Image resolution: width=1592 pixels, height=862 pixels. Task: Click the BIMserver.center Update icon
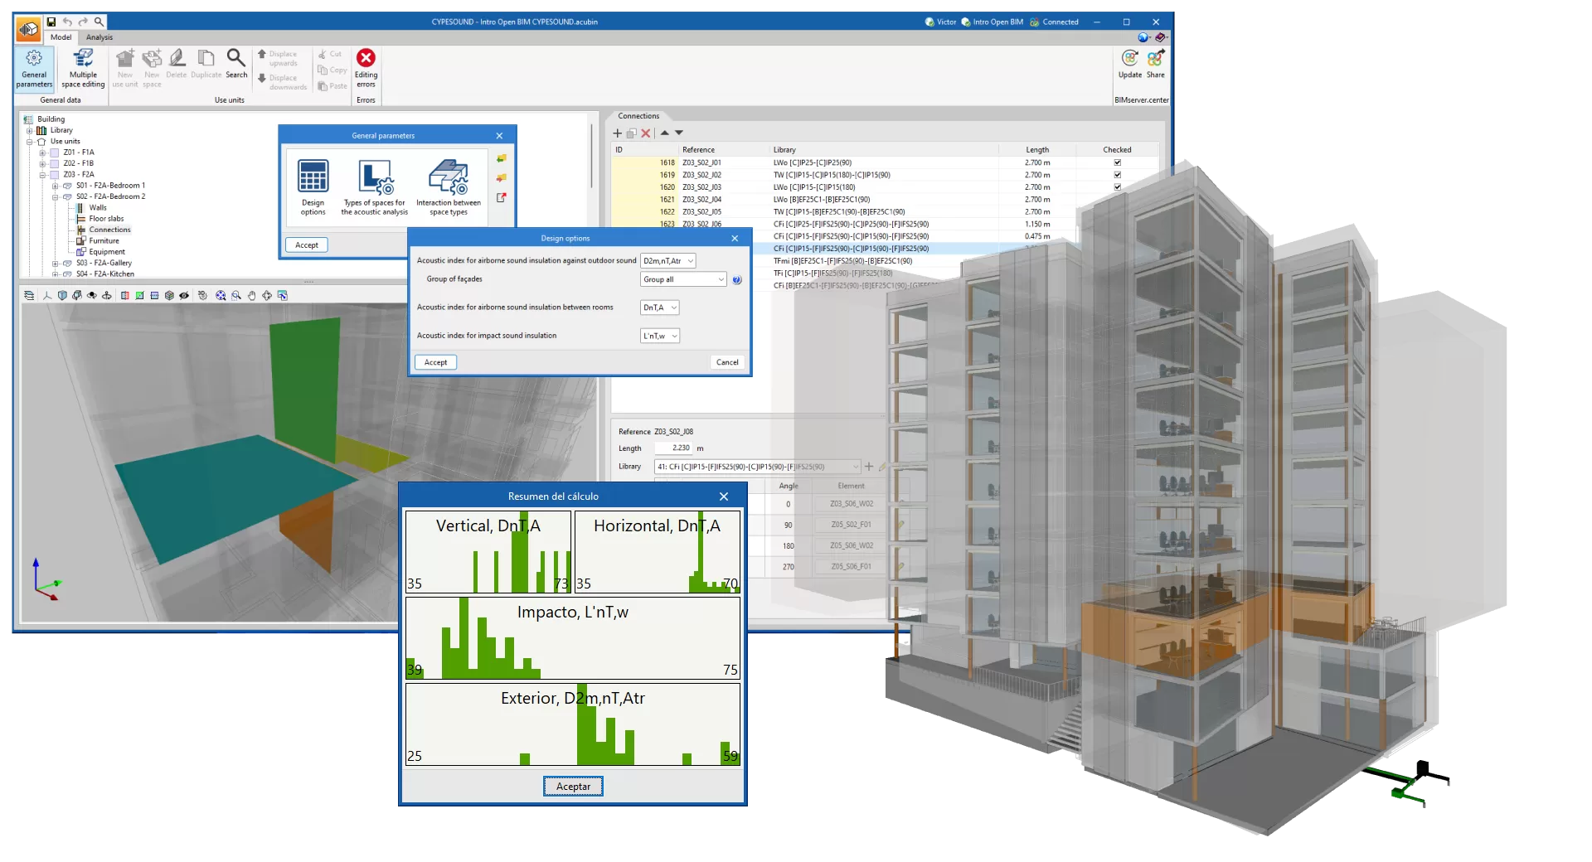(1129, 63)
